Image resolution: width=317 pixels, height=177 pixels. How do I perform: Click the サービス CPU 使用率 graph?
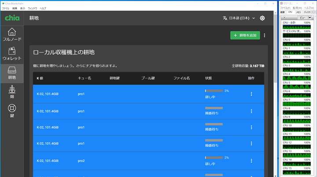coord(297,36)
